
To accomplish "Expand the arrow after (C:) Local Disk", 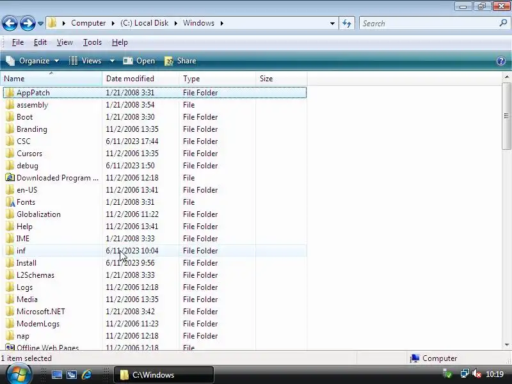I will click(x=175, y=23).
